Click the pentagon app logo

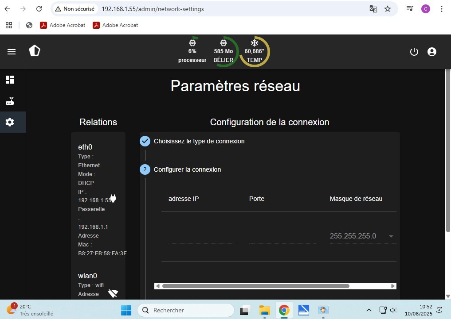point(35,51)
